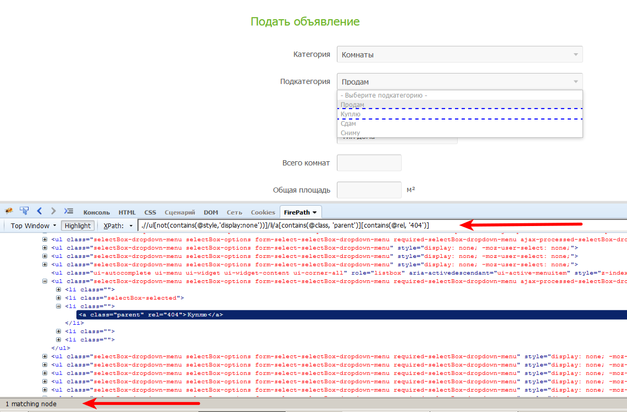This screenshot has height=412, width=627.
Task: Open the FirePath tab menu arrow
Action: [315, 212]
